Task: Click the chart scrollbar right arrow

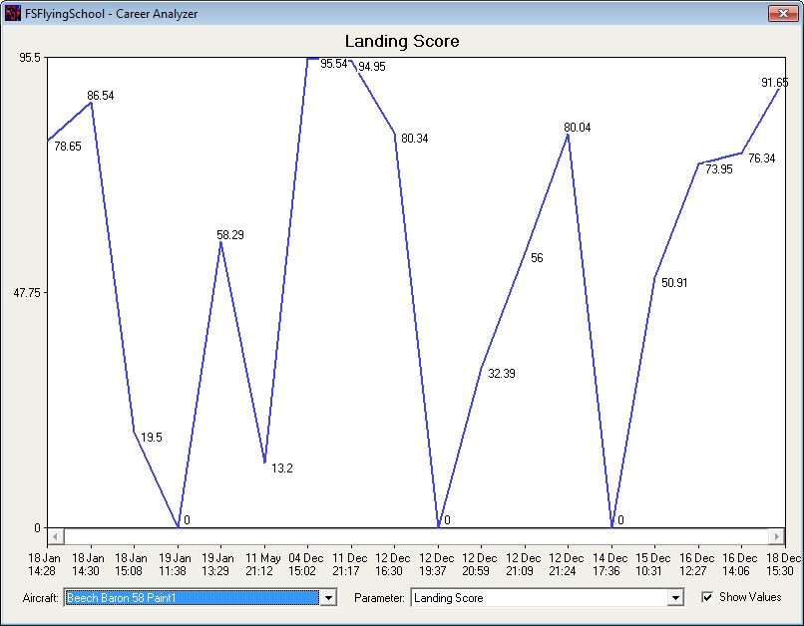Action: (x=775, y=536)
